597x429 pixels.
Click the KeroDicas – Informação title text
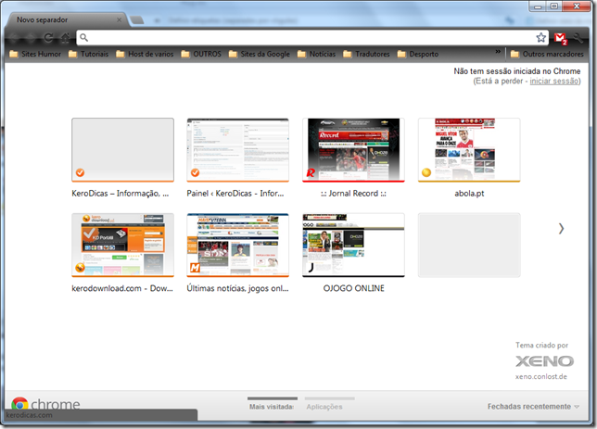coord(120,194)
